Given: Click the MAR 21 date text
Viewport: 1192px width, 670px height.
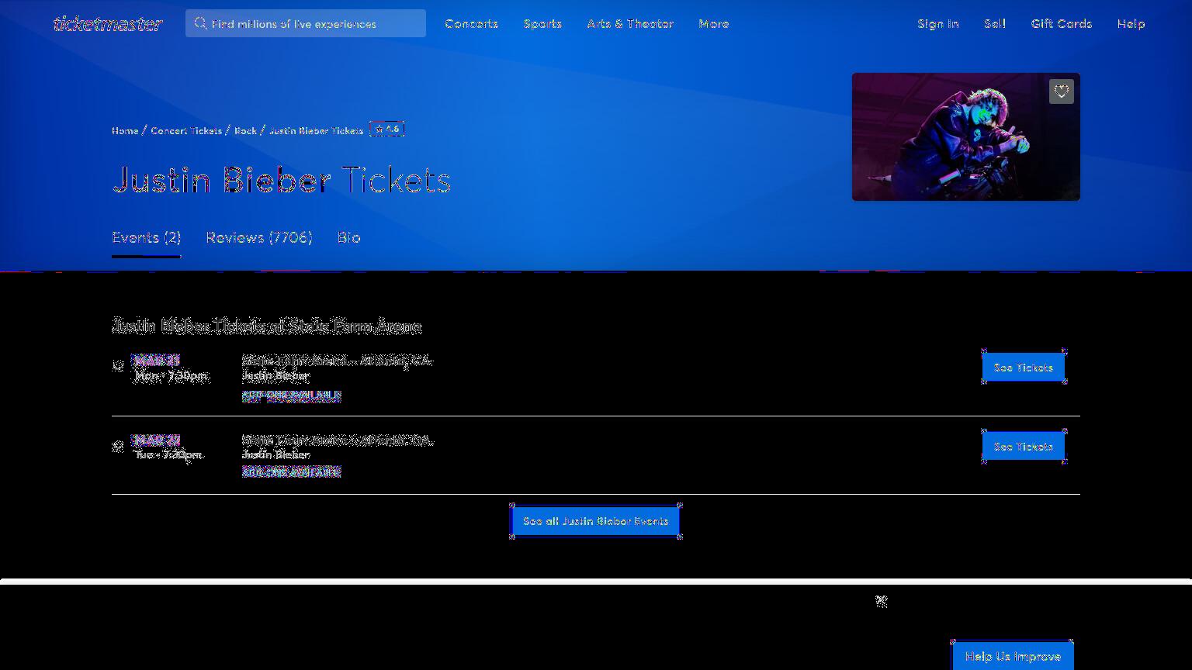Looking at the screenshot, I should (157, 361).
